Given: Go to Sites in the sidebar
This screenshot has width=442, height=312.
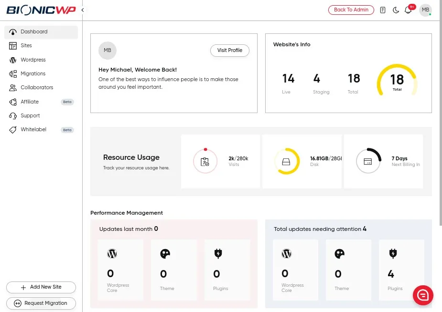Looking at the screenshot, I should tap(41, 46).
